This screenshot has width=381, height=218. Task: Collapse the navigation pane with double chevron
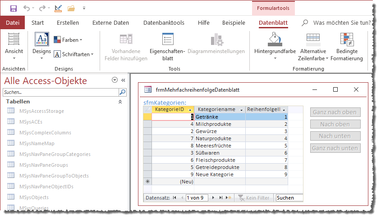pos(123,80)
